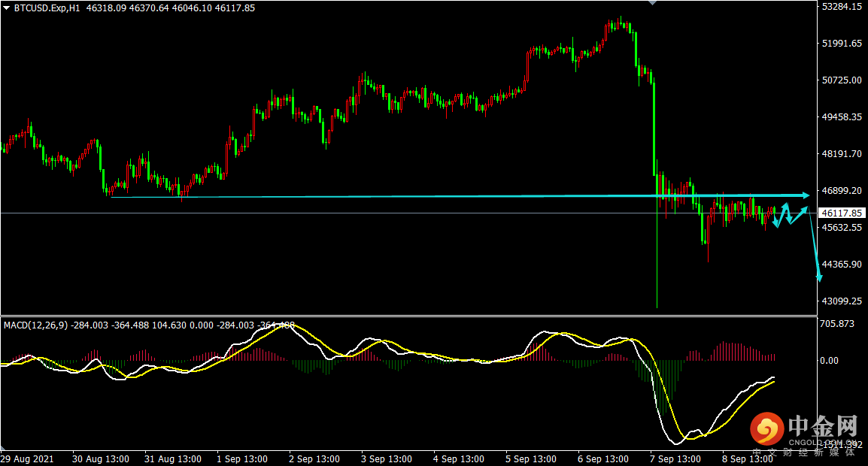Click the 6 Sep 13:00 time label
This screenshot has width=868, height=466.
click(x=603, y=459)
